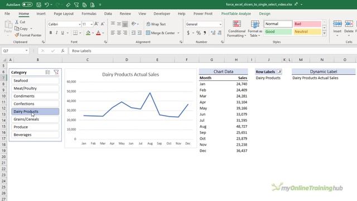Switch to the PivotTable Analyze tab
The width and height of the screenshot is (357, 201).
(236, 13)
